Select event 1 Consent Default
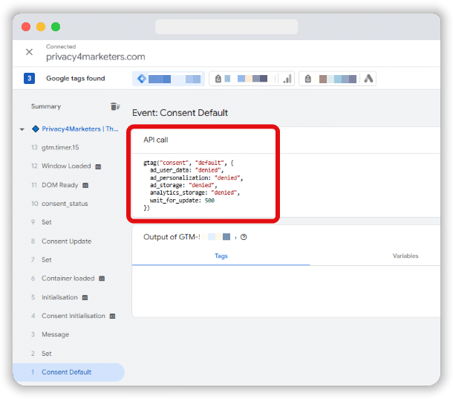The width and height of the screenshot is (453, 399). pos(68,372)
